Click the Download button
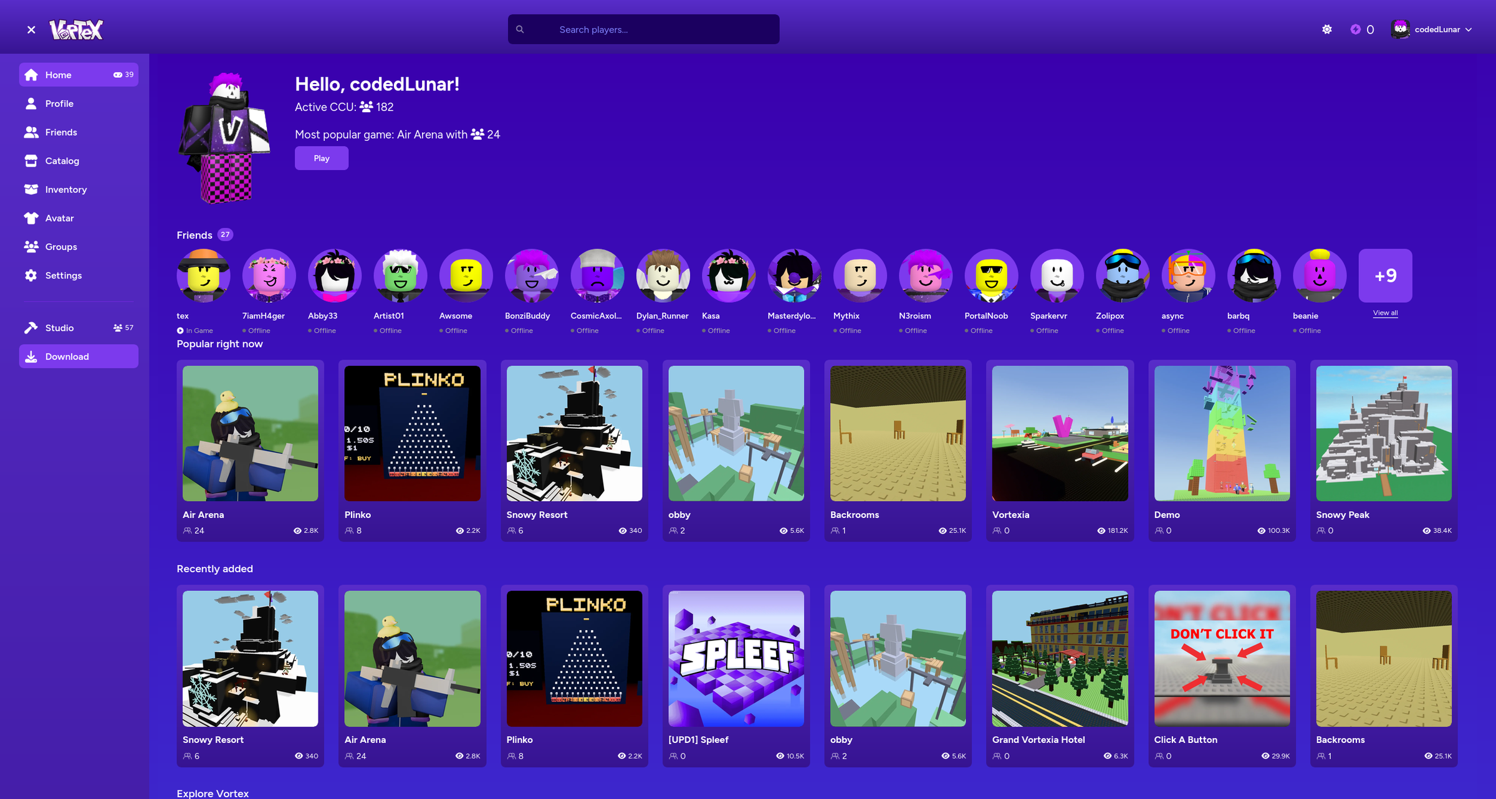1496x799 pixels. 79,356
